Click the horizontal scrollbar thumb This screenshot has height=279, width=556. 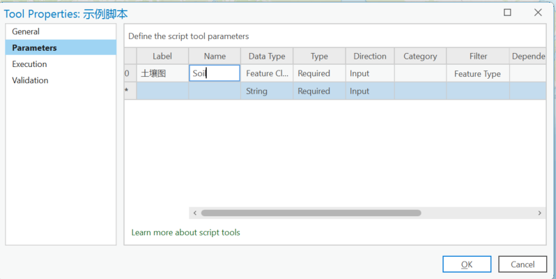[311, 213]
